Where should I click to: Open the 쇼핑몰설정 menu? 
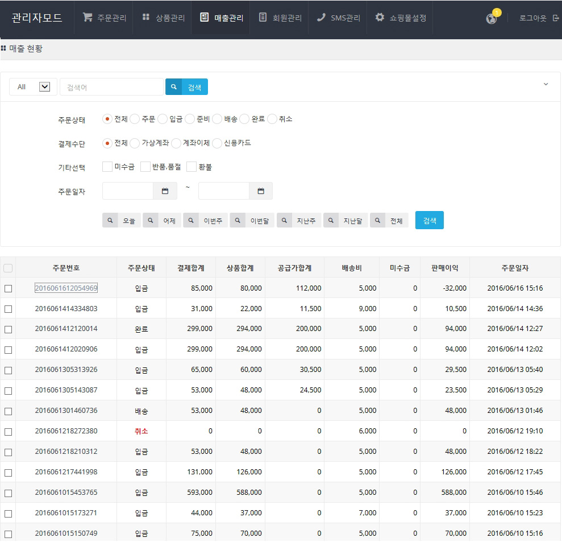coord(399,18)
